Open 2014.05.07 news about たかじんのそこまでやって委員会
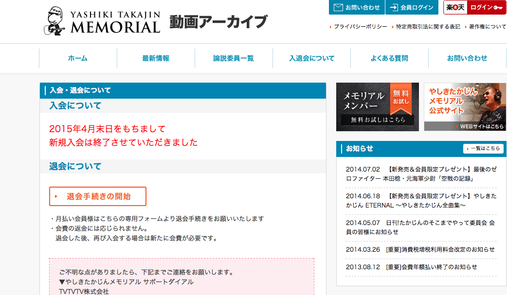This screenshot has height=295, width=507. (x=421, y=227)
